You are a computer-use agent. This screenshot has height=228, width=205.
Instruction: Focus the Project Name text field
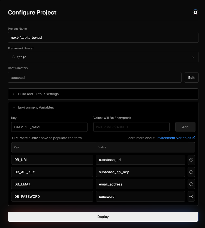click(x=103, y=38)
